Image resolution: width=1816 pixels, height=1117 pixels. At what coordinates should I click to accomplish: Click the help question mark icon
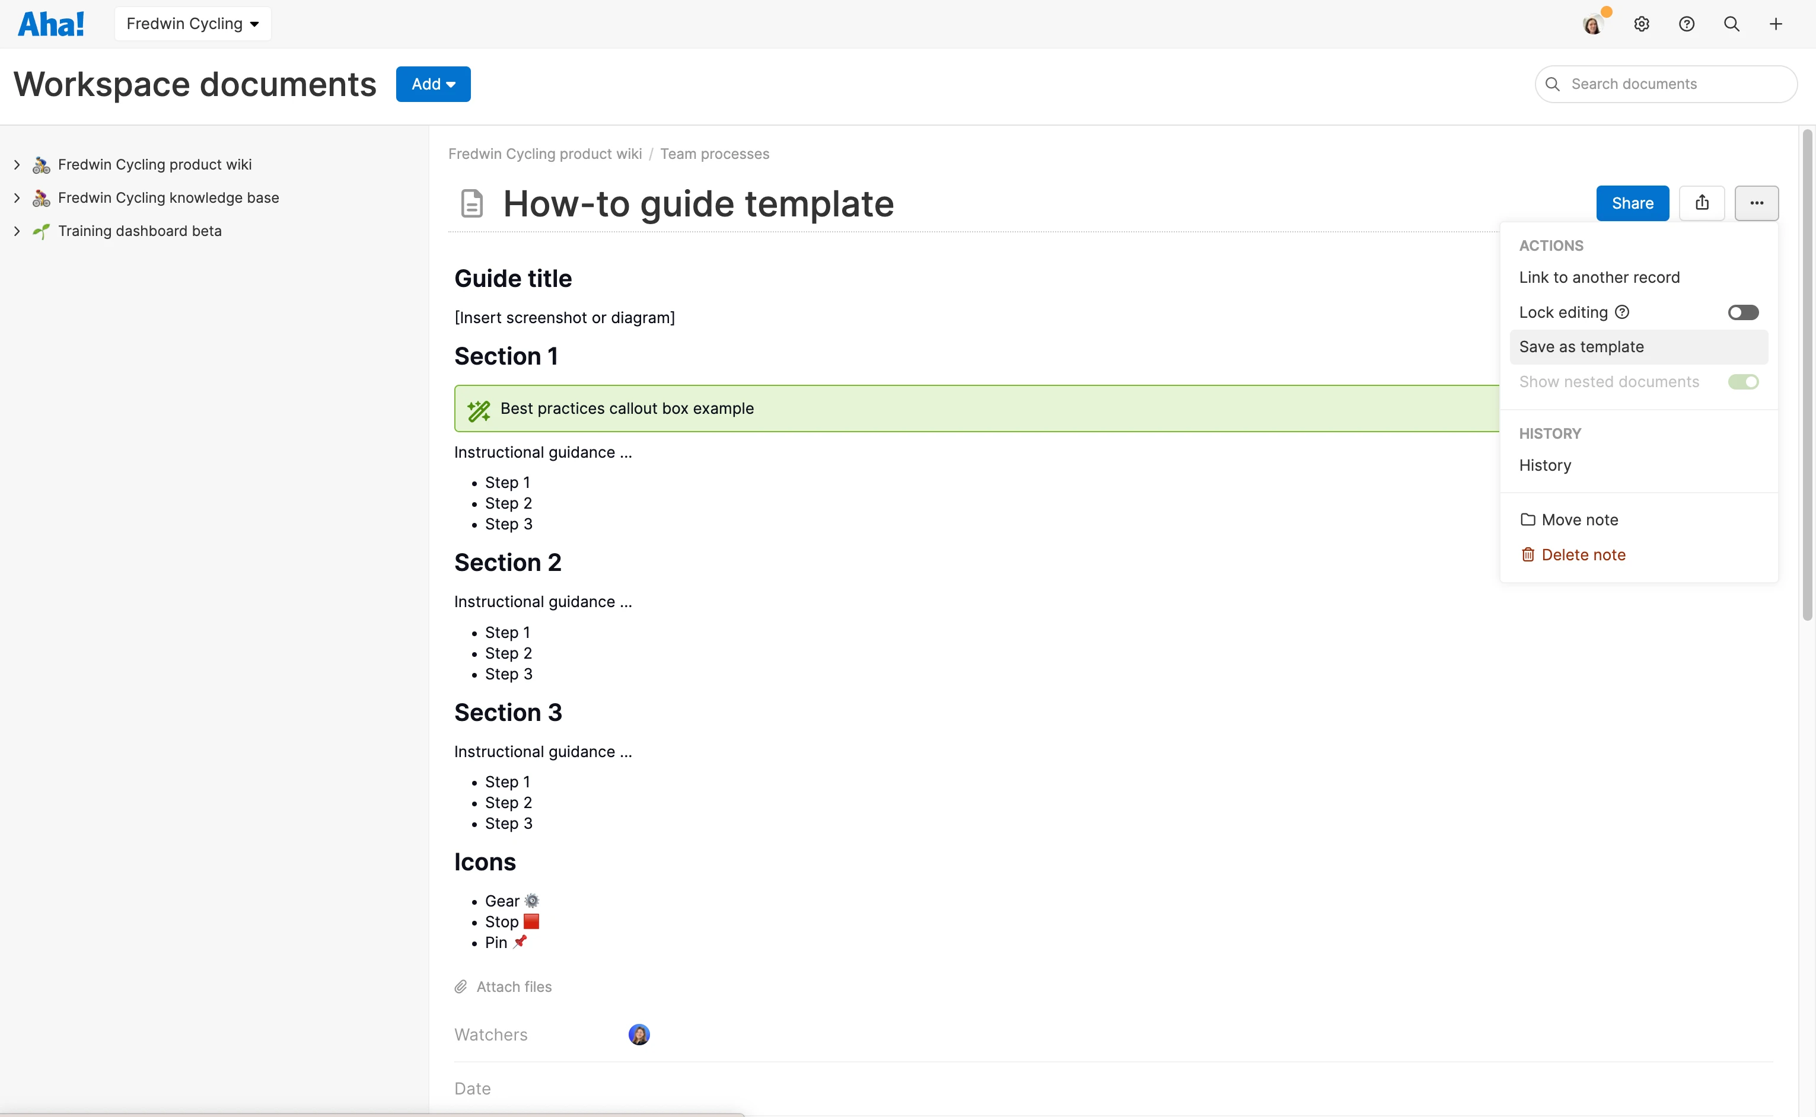click(1687, 23)
